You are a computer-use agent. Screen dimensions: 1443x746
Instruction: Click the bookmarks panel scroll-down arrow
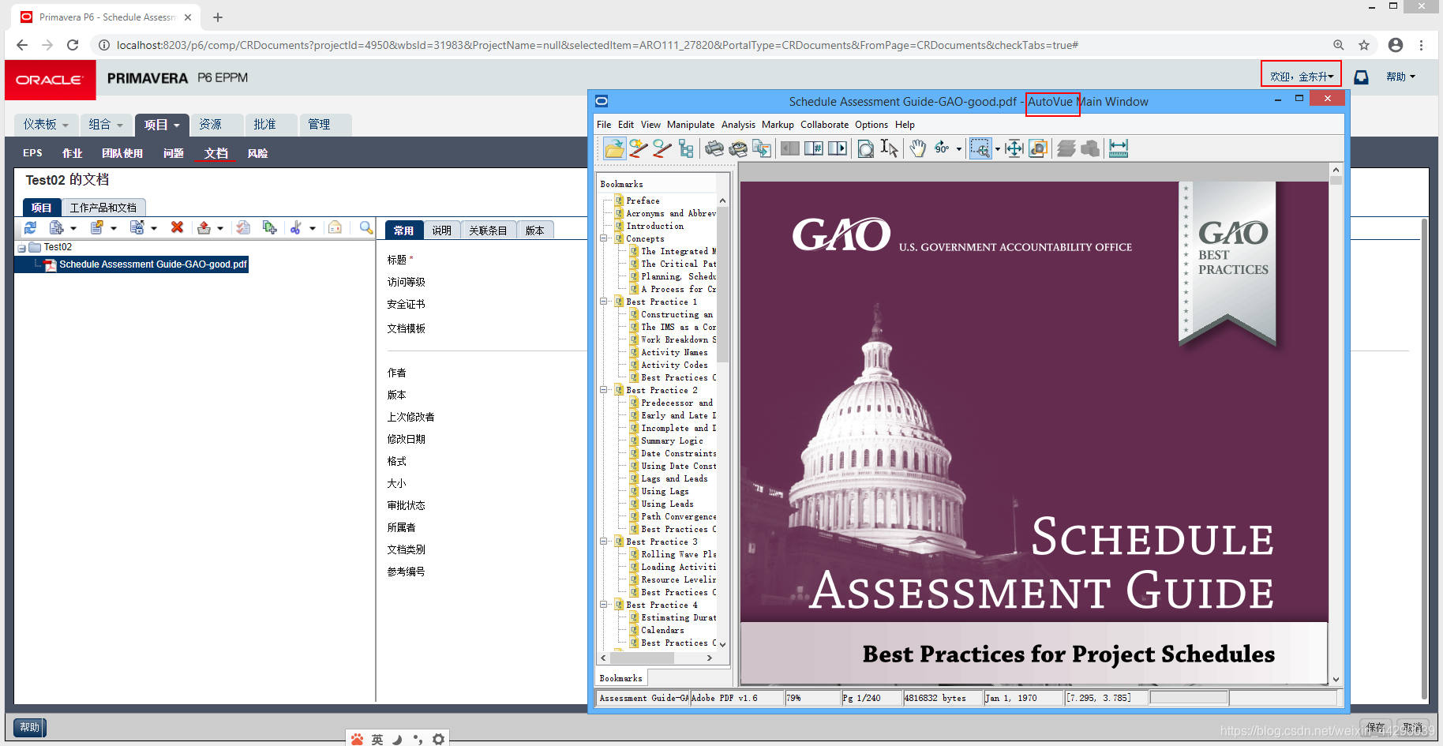click(x=722, y=645)
